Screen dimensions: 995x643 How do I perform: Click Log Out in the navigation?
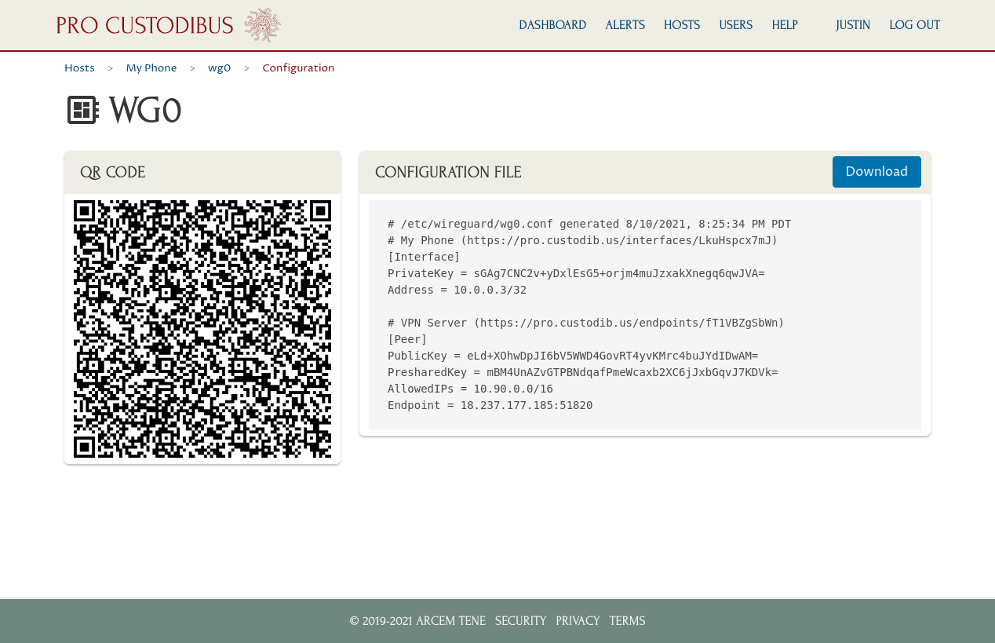pyautogui.click(x=914, y=25)
